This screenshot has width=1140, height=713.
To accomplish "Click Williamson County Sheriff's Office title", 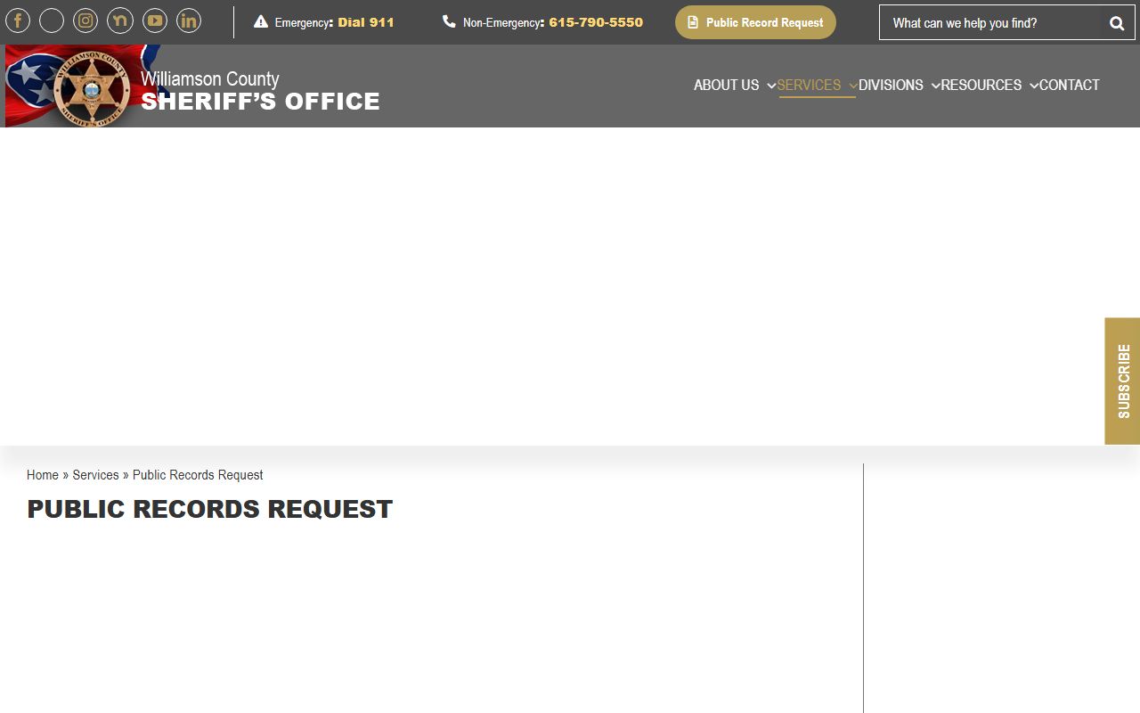I will (260, 91).
